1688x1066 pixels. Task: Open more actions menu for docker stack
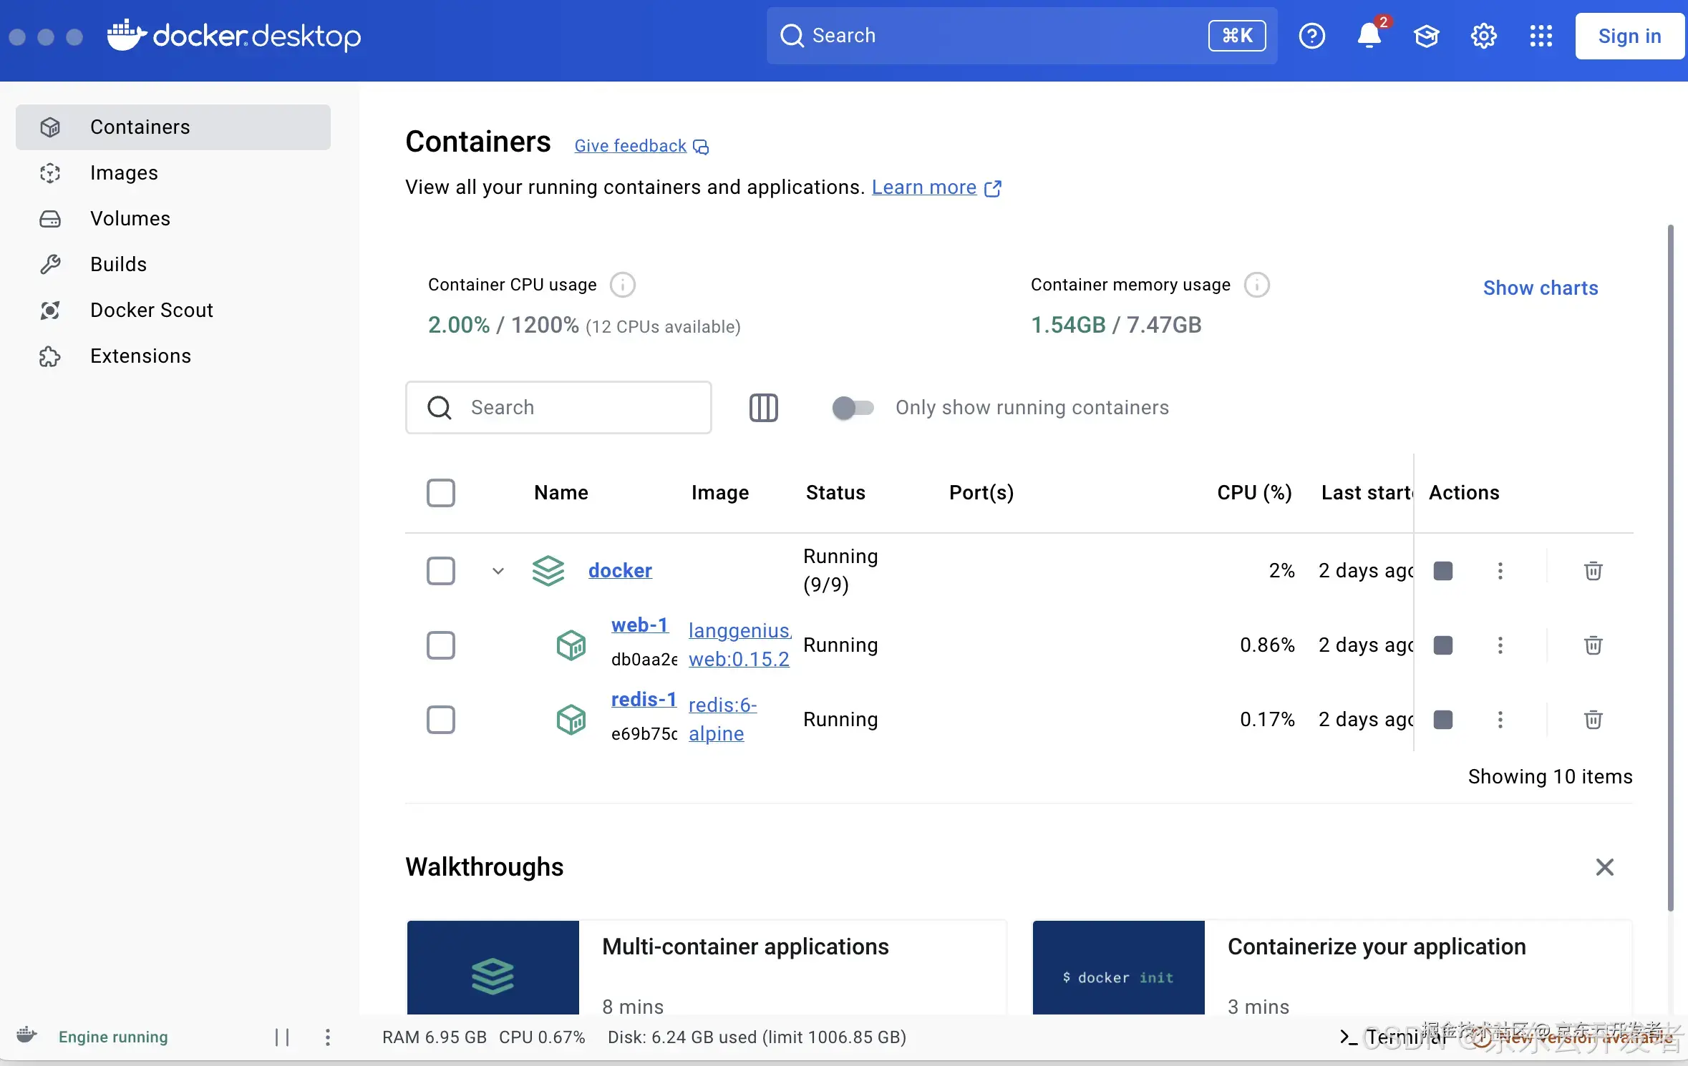tap(1500, 571)
